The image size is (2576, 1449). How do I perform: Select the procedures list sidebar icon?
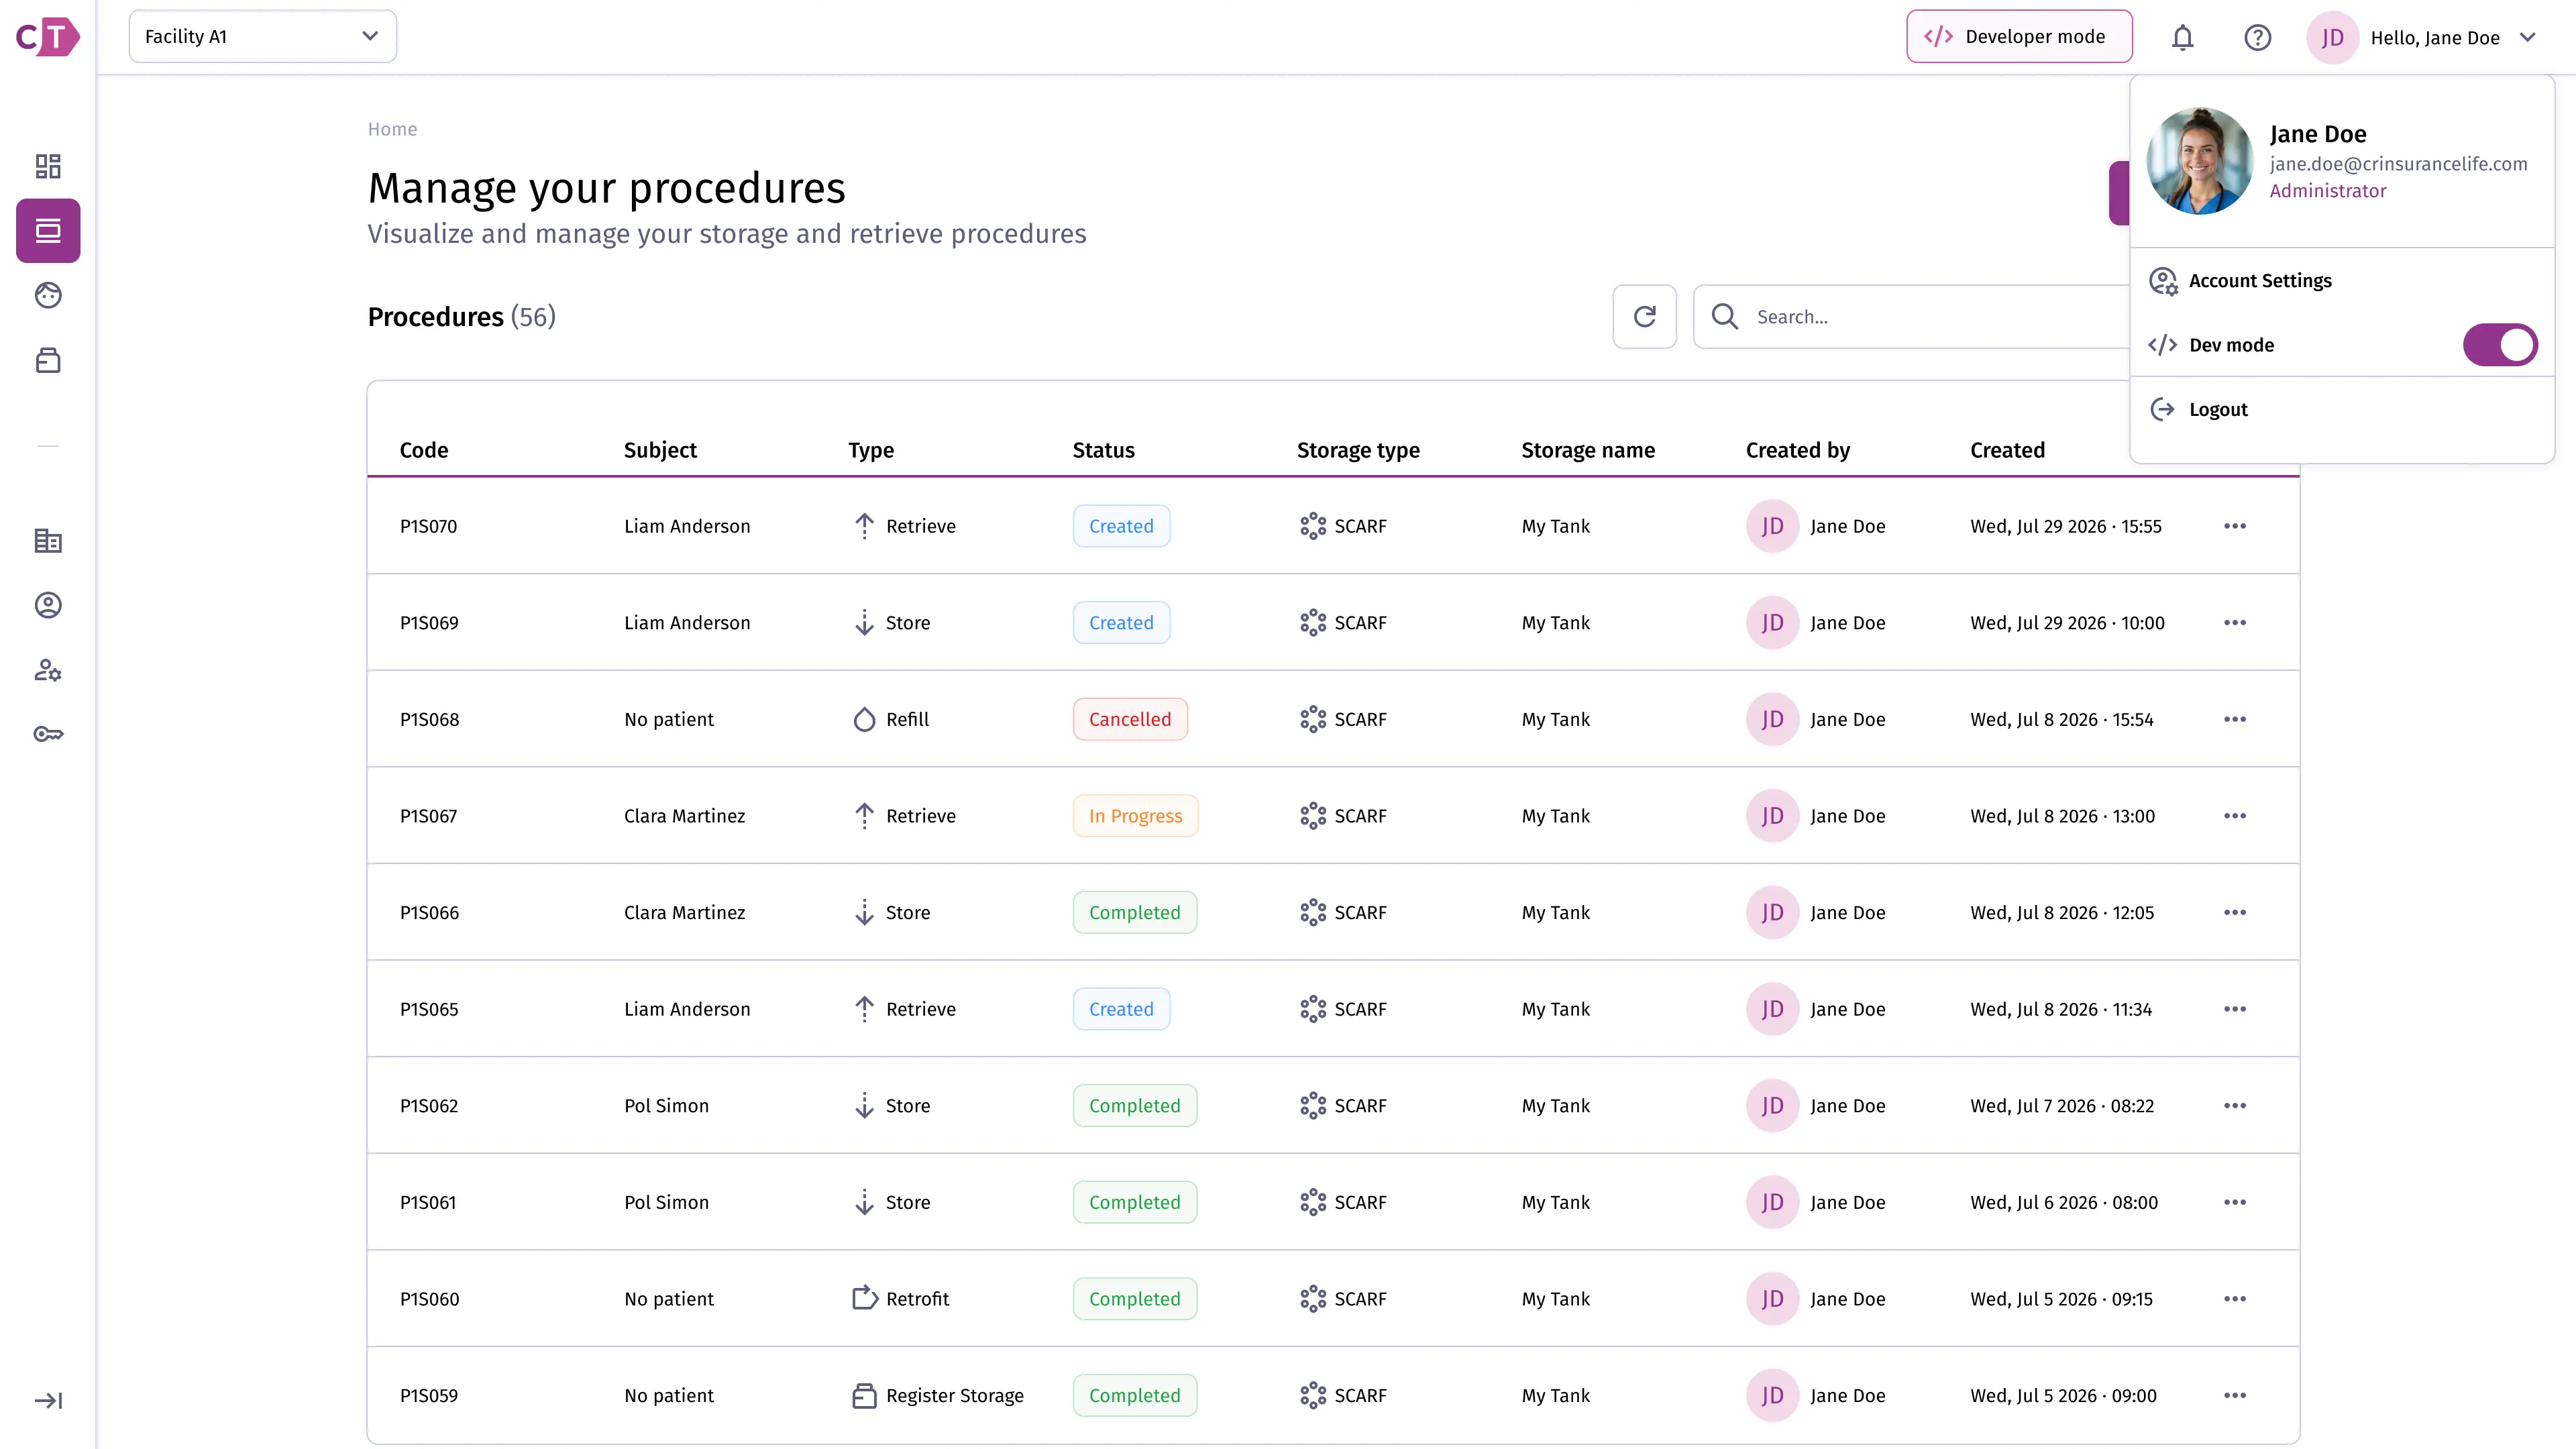48,231
